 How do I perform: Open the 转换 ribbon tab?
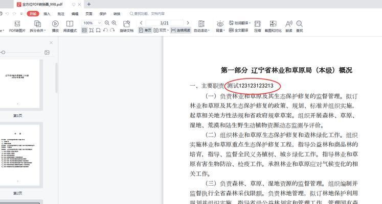[x=117, y=14]
